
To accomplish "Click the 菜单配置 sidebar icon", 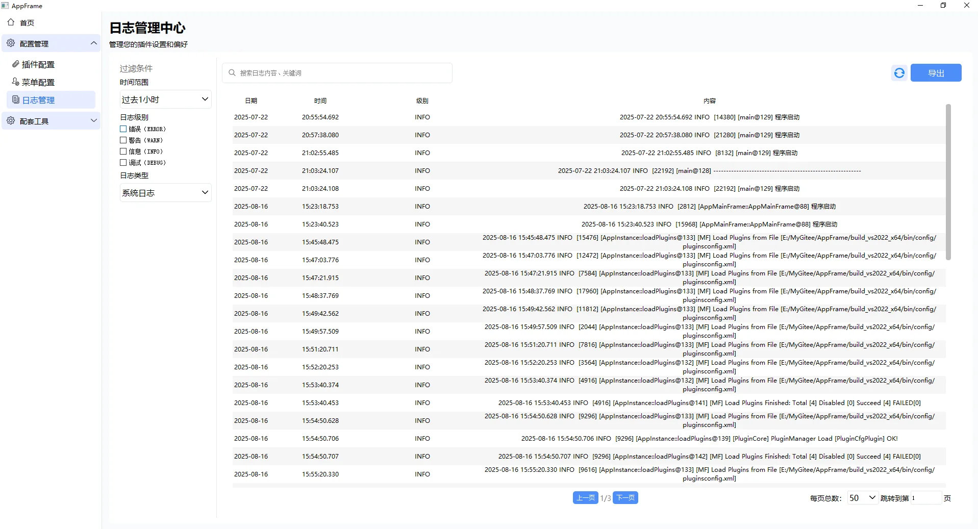I will point(16,82).
